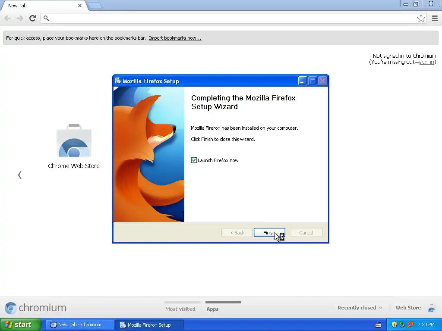
Task: Click Cancel in Firefox Setup
Action: tap(306, 233)
